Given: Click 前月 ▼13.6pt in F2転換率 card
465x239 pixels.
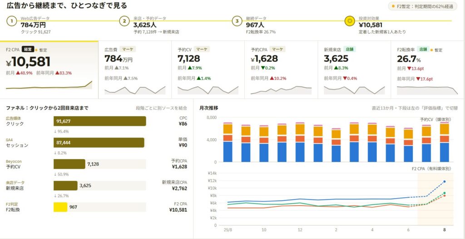Looking at the screenshot, I should click(x=411, y=69).
